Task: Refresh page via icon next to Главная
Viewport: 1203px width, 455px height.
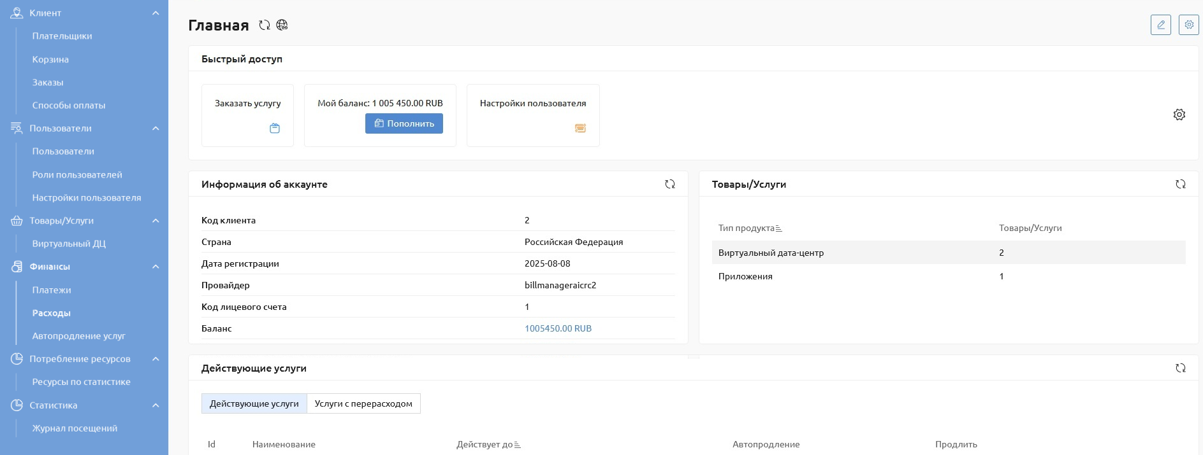Action: click(265, 25)
